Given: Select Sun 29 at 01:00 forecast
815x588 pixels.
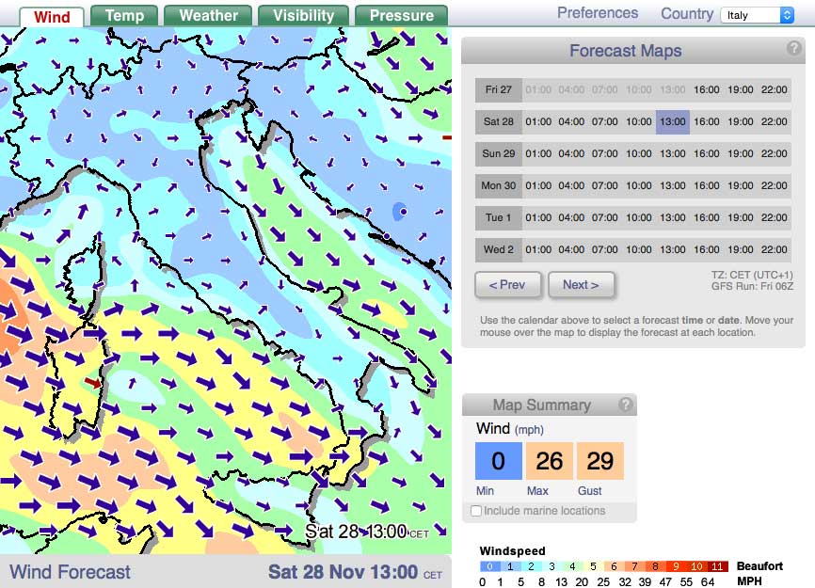Looking at the screenshot, I should [x=538, y=154].
